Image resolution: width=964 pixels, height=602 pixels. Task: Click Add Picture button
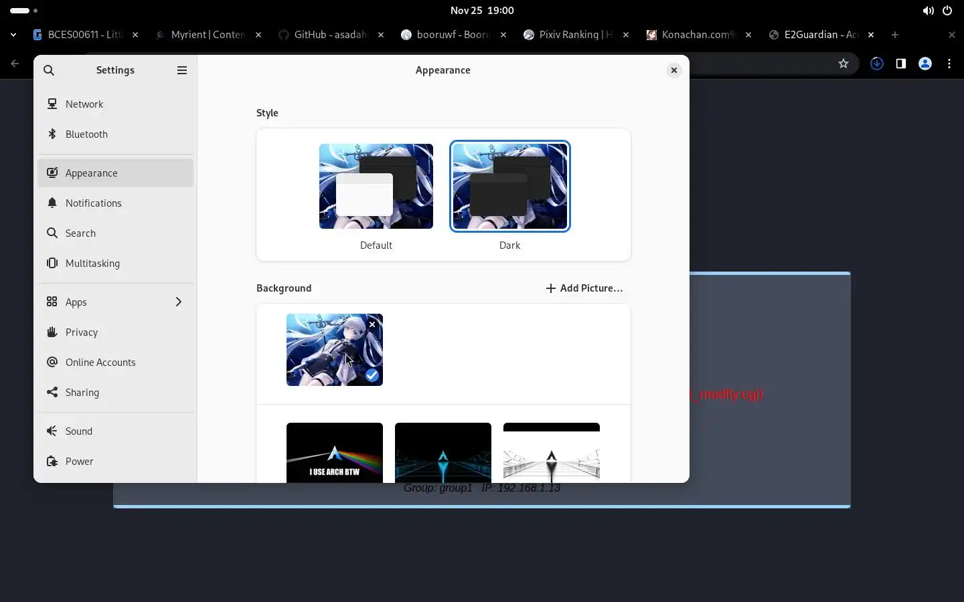pos(584,288)
